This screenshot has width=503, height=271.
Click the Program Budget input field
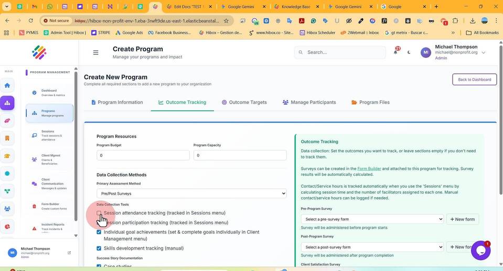click(x=143, y=155)
